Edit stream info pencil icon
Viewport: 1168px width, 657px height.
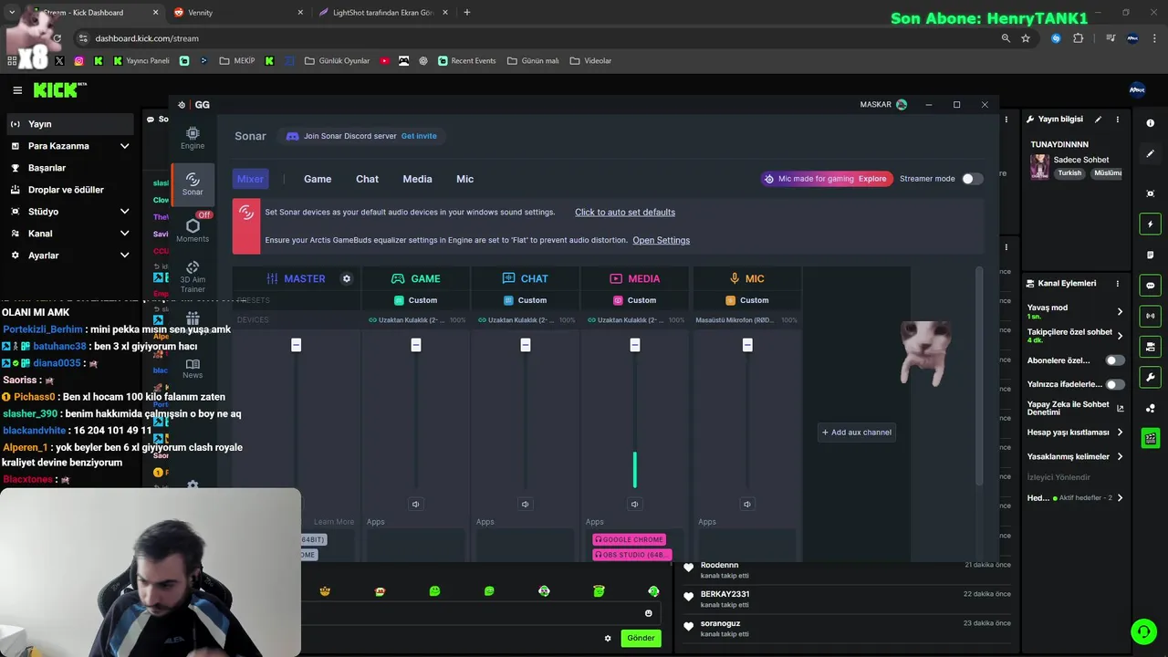point(1098,120)
